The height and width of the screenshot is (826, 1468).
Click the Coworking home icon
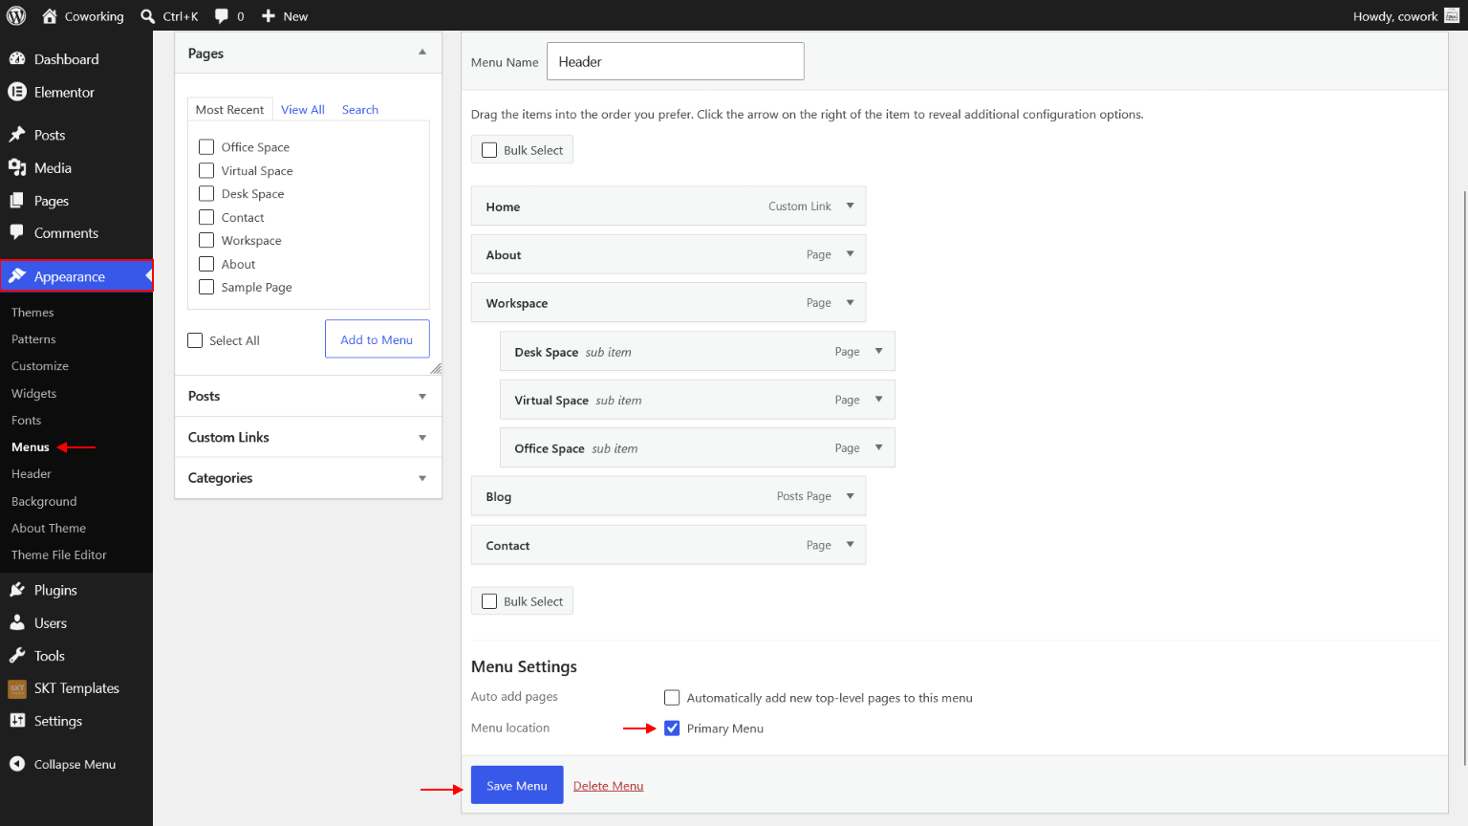click(50, 16)
